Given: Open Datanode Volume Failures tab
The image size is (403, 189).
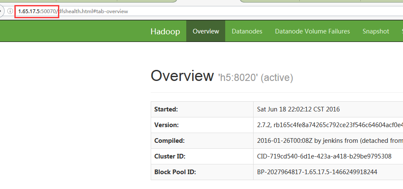Looking at the screenshot, I should [x=312, y=31].
